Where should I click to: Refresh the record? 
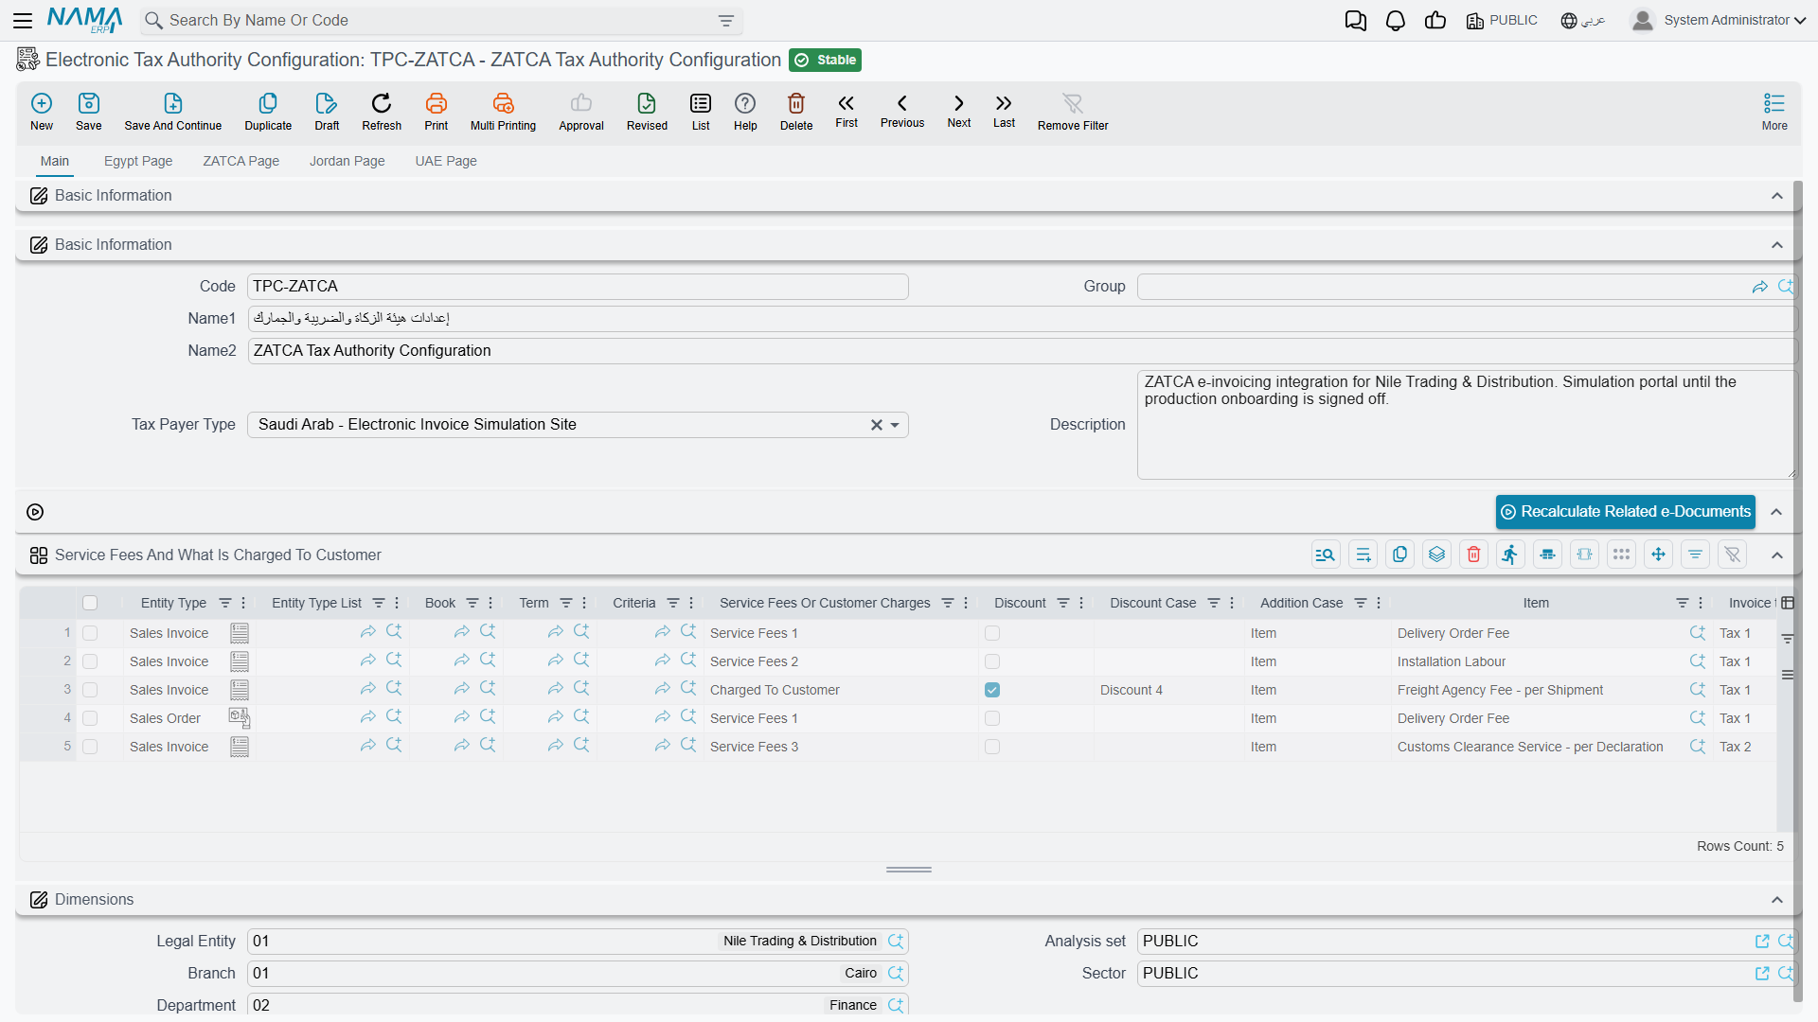click(382, 111)
